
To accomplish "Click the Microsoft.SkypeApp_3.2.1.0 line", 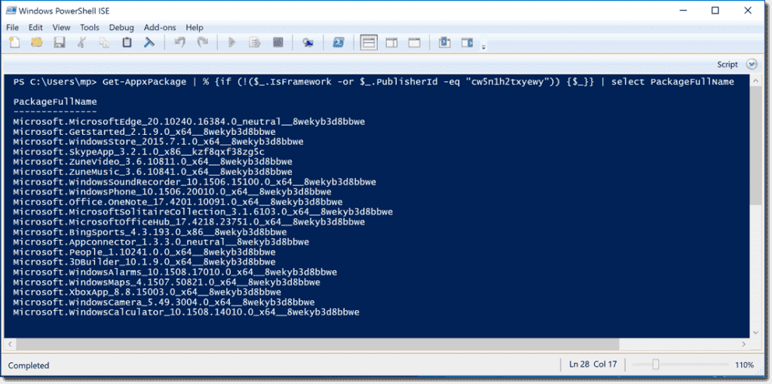I will click(x=139, y=152).
